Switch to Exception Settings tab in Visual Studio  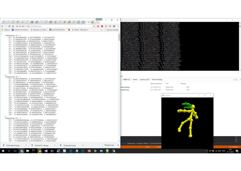click(x=143, y=143)
